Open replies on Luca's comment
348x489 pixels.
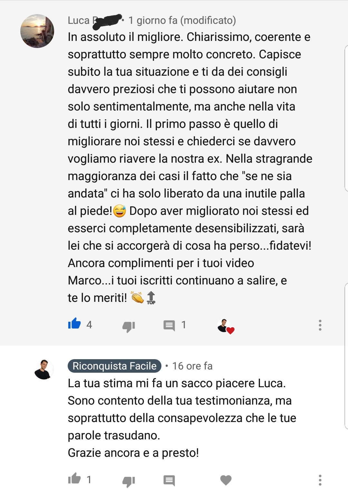[x=169, y=325]
